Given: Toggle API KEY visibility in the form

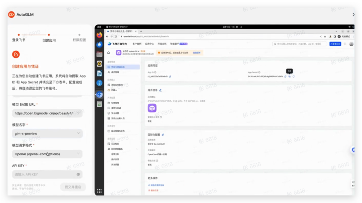Looking at the screenshot, I should [79, 174].
